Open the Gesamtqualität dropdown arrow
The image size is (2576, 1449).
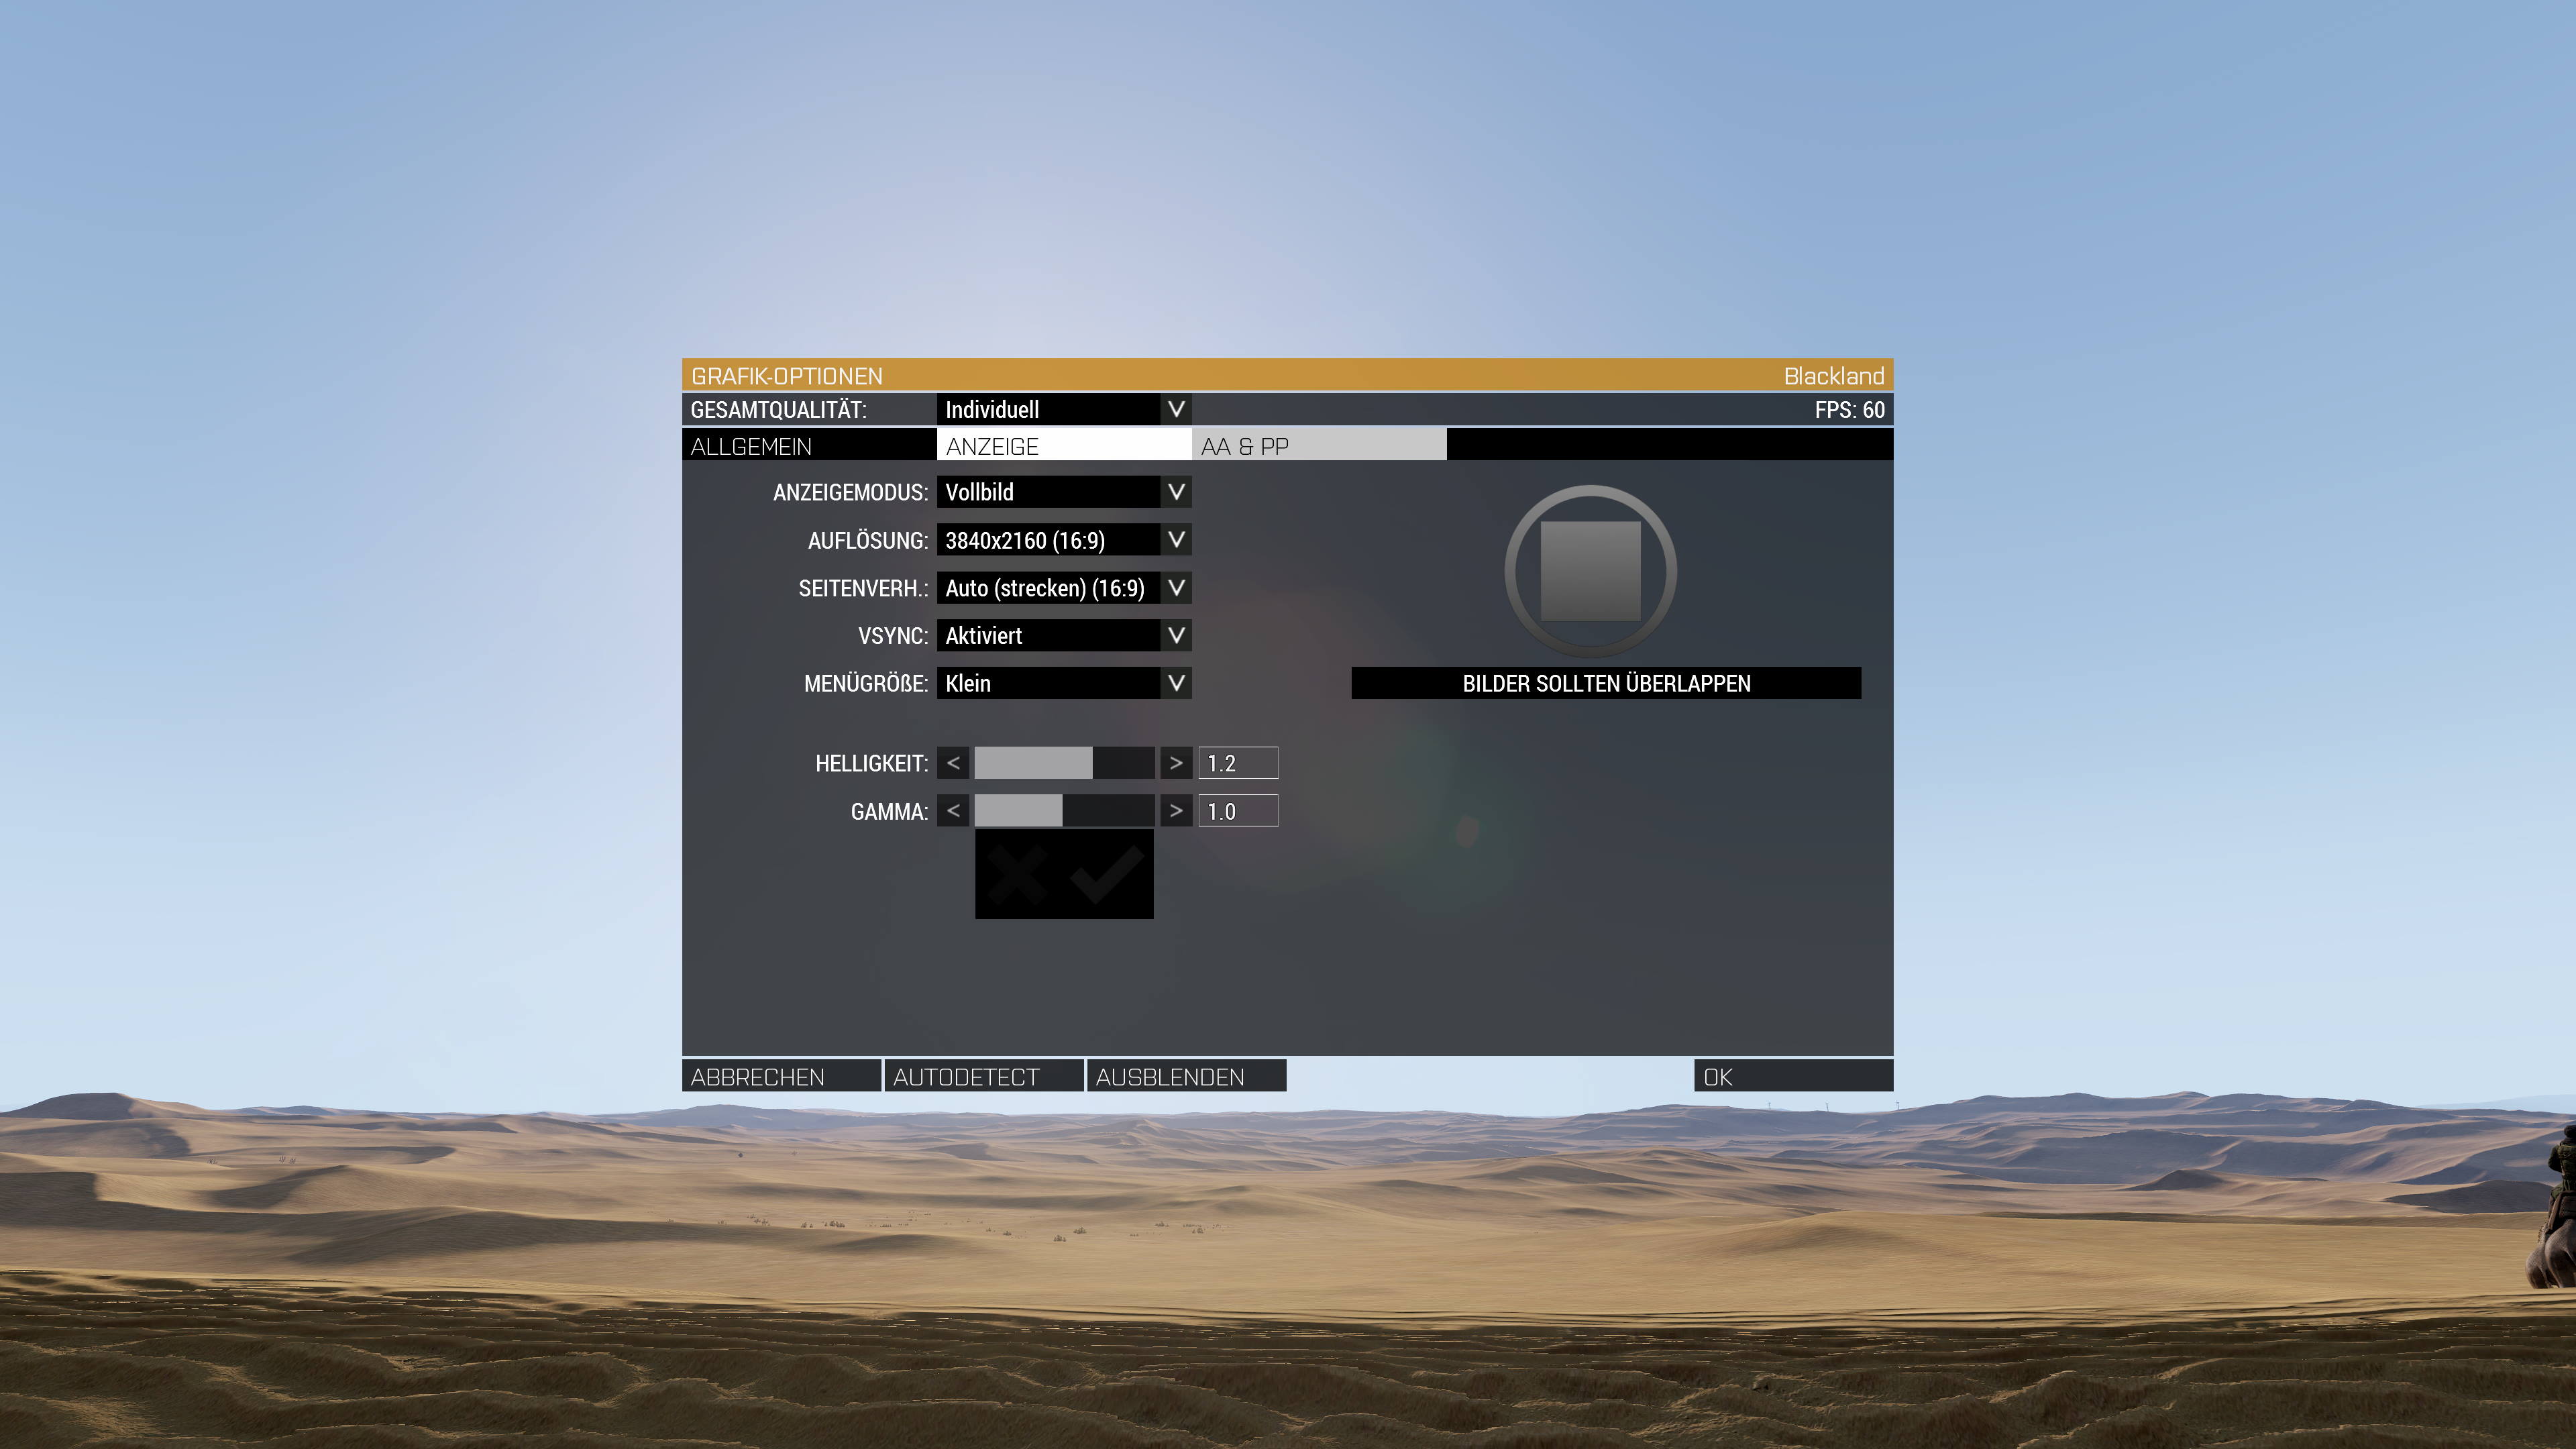(x=1176, y=409)
